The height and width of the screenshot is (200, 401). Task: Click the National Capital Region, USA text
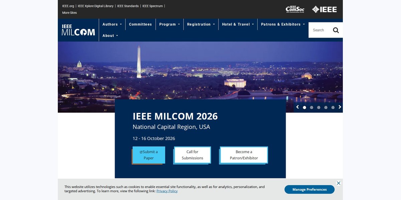[x=171, y=127]
